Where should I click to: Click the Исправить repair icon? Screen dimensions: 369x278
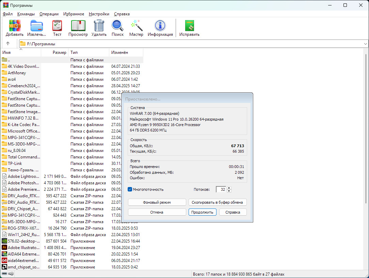[x=190, y=26]
